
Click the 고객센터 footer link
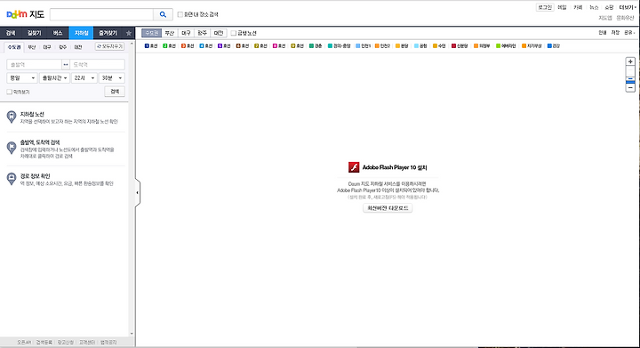(x=87, y=343)
